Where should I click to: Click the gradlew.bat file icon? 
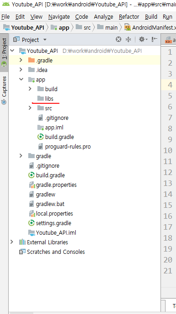coord(31,204)
